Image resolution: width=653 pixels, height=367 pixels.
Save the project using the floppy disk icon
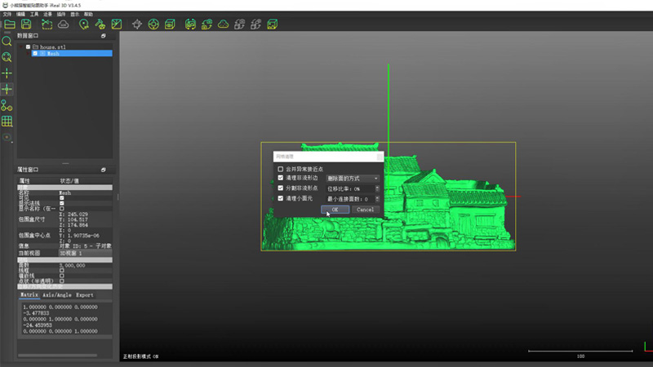click(x=26, y=24)
